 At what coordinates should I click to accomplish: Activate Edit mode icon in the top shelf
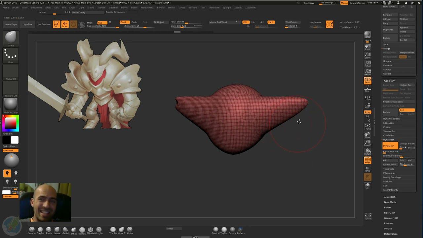tap(57, 24)
